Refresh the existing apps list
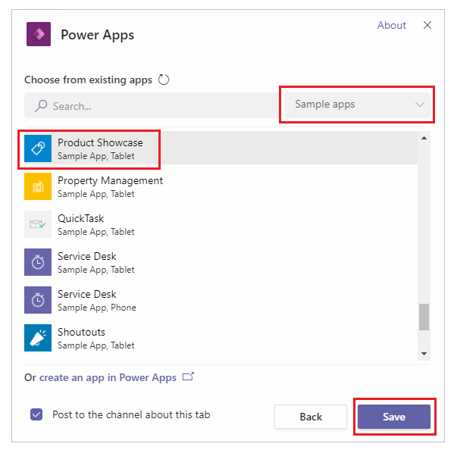This screenshot has width=454, height=450. (x=164, y=80)
